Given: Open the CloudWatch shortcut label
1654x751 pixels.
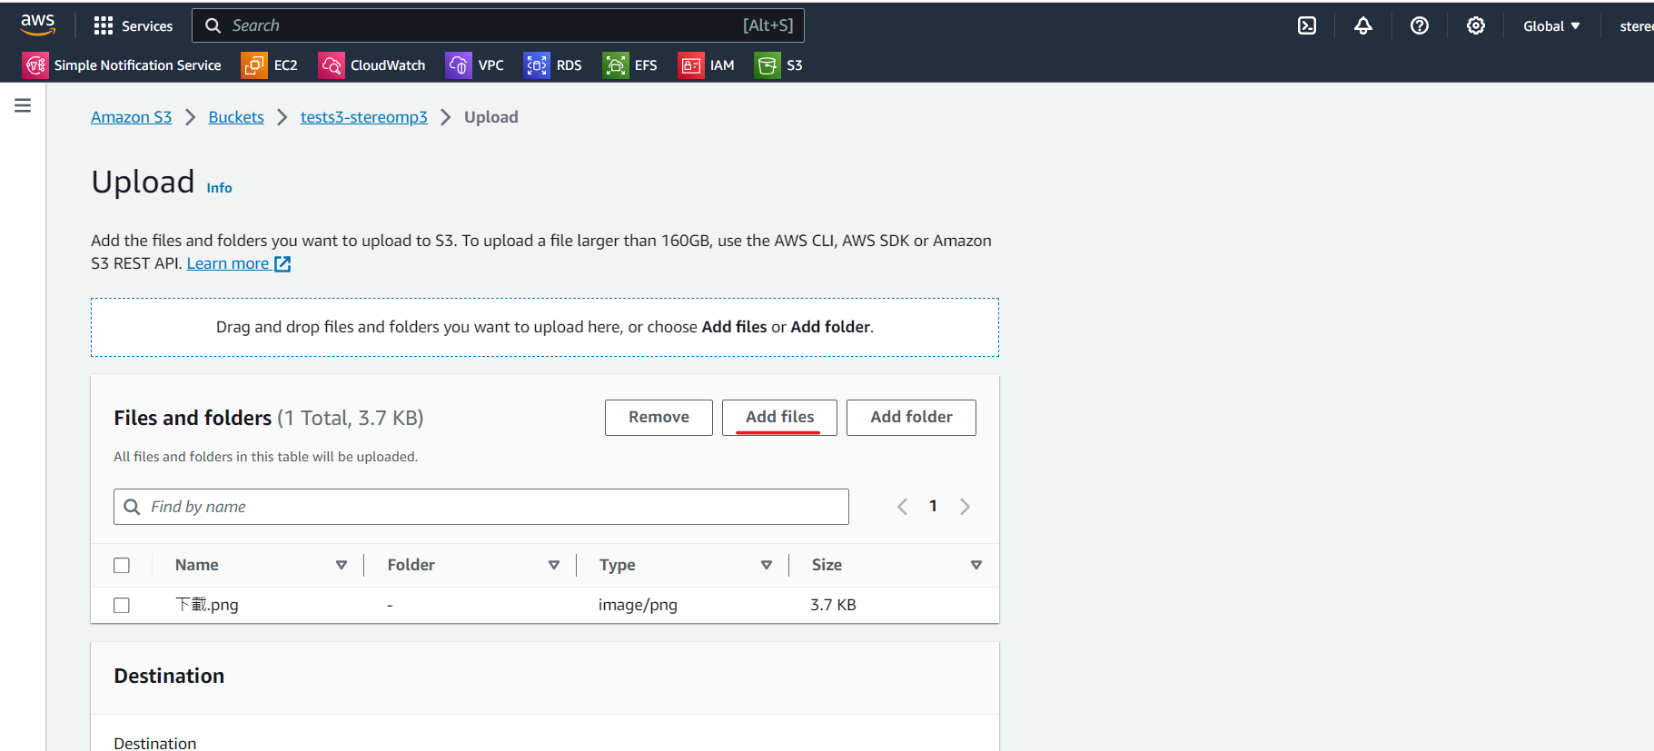Looking at the screenshot, I should 388,65.
